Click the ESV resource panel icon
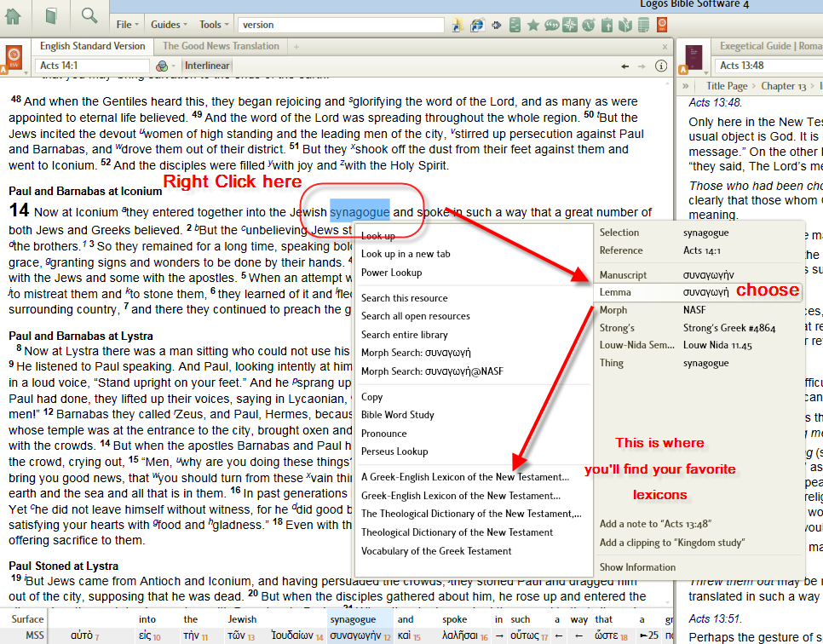 tap(14, 57)
